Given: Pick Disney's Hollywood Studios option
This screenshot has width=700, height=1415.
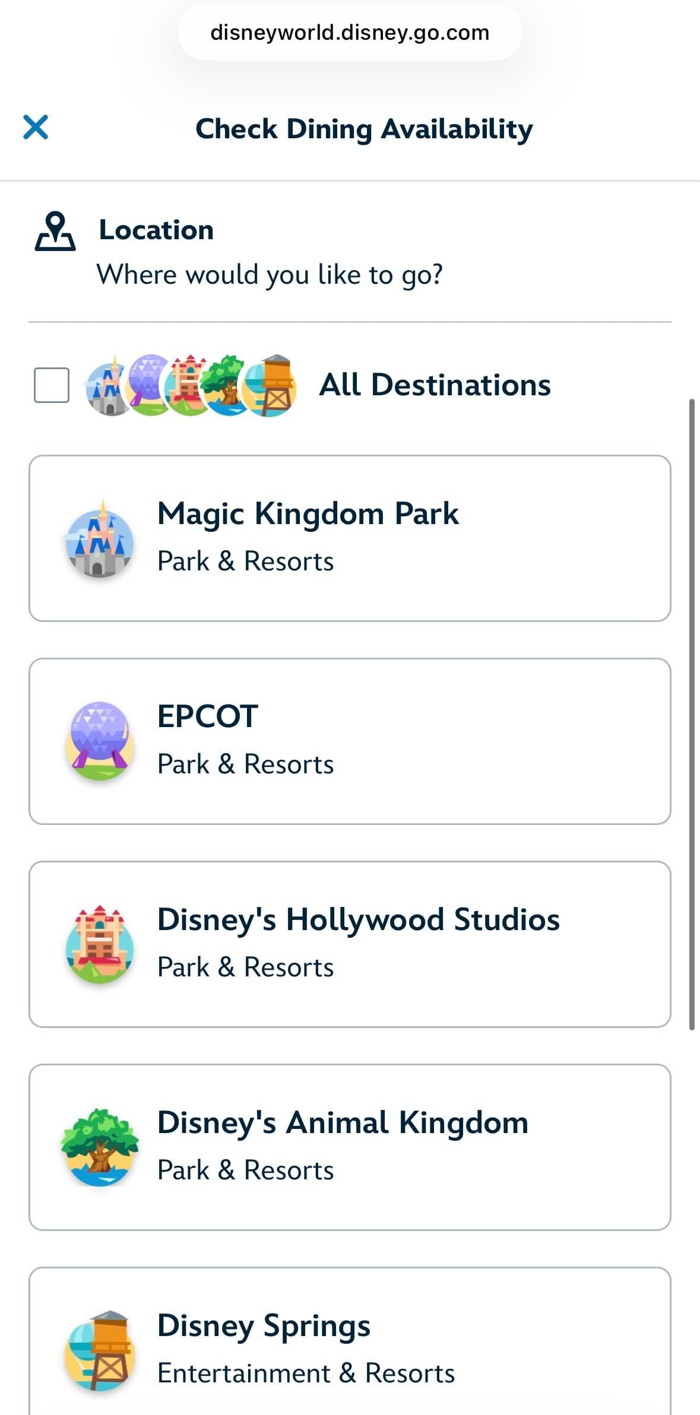Looking at the screenshot, I should (x=350, y=944).
